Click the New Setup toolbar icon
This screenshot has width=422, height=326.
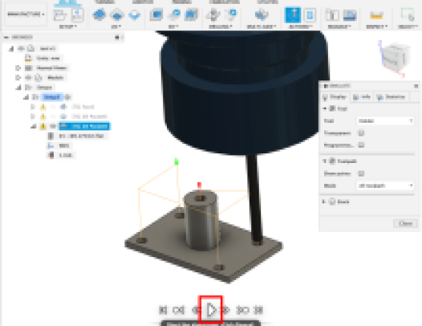pyautogui.click(x=60, y=14)
